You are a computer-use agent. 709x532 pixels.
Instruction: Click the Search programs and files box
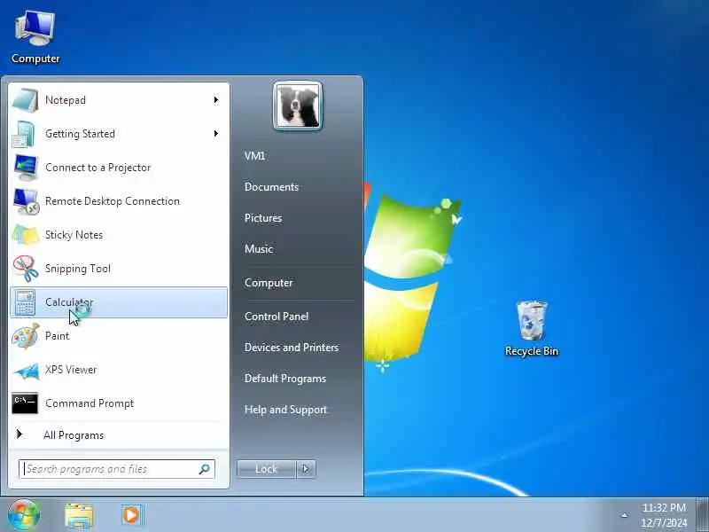pos(117,469)
